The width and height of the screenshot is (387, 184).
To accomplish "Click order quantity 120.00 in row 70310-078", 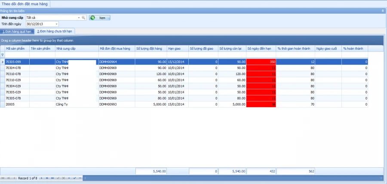I will click(151, 74).
